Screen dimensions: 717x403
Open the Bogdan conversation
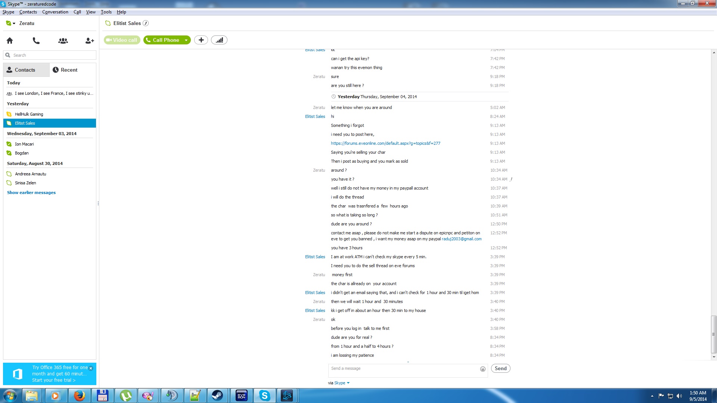(50, 153)
